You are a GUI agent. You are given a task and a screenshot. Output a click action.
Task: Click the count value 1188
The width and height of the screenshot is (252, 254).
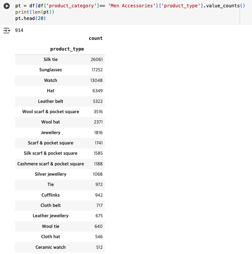(98, 164)
